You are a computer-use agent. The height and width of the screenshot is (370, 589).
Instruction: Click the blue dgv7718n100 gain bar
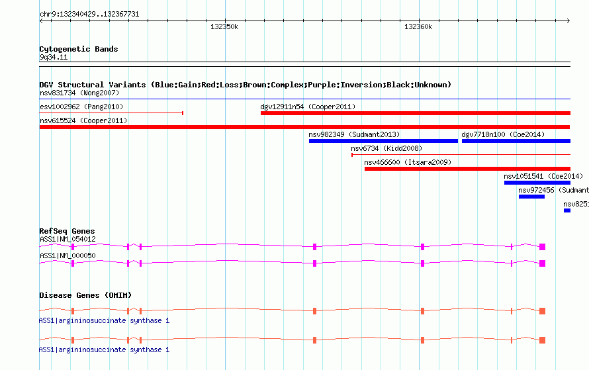coord(516,141)
